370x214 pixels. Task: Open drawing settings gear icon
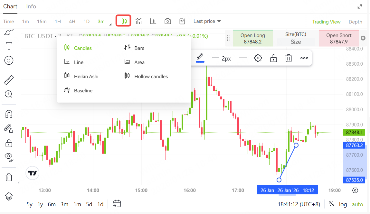coord(258,58)
